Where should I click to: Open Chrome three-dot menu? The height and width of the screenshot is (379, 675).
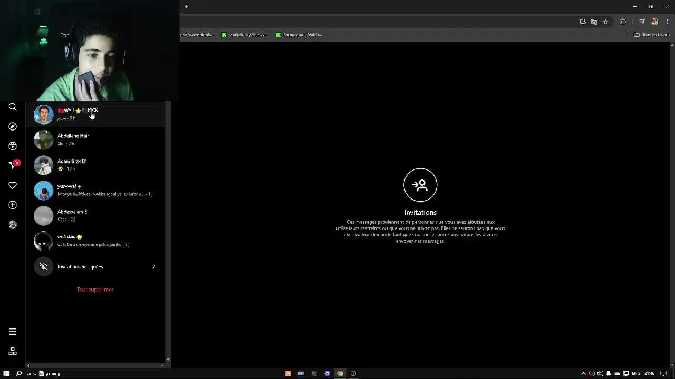click(x=667, y=22)
